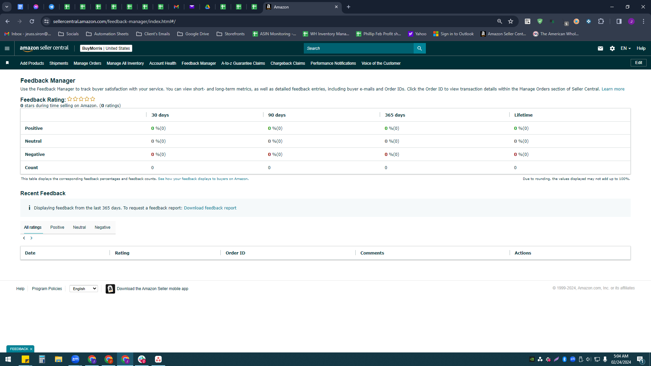
Task: Click the Edit button in navigation bar
Action: tap(638, 63)
